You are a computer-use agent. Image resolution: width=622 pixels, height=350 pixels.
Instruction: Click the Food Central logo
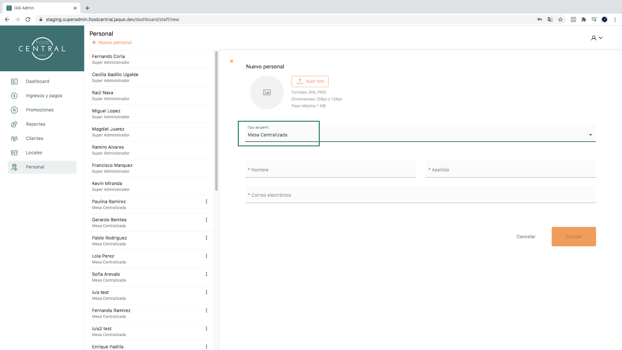point(42,49)
